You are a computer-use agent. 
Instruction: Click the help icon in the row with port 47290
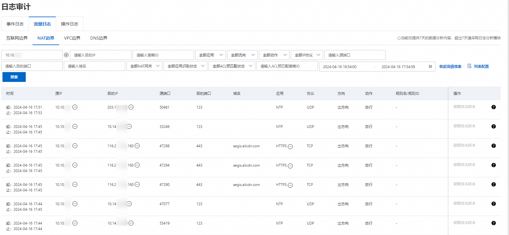(x=494, y=184)
